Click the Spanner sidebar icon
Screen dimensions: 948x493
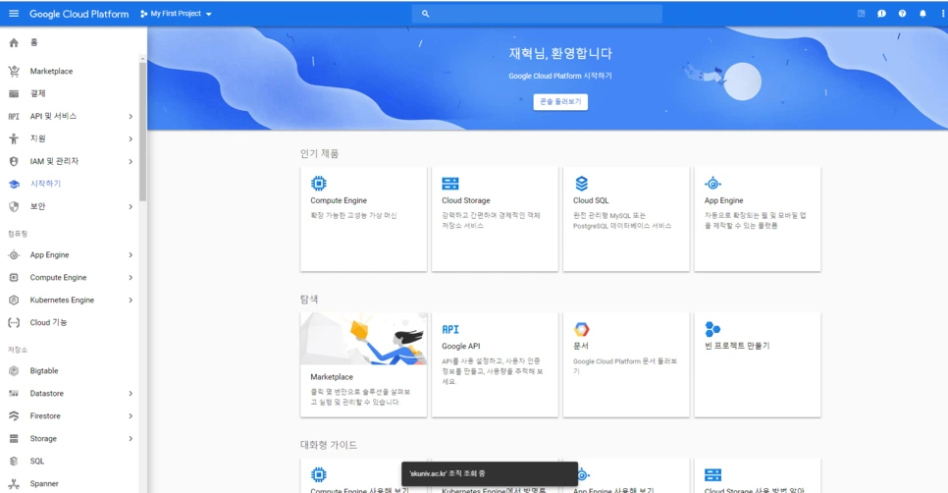coord(14,484)
